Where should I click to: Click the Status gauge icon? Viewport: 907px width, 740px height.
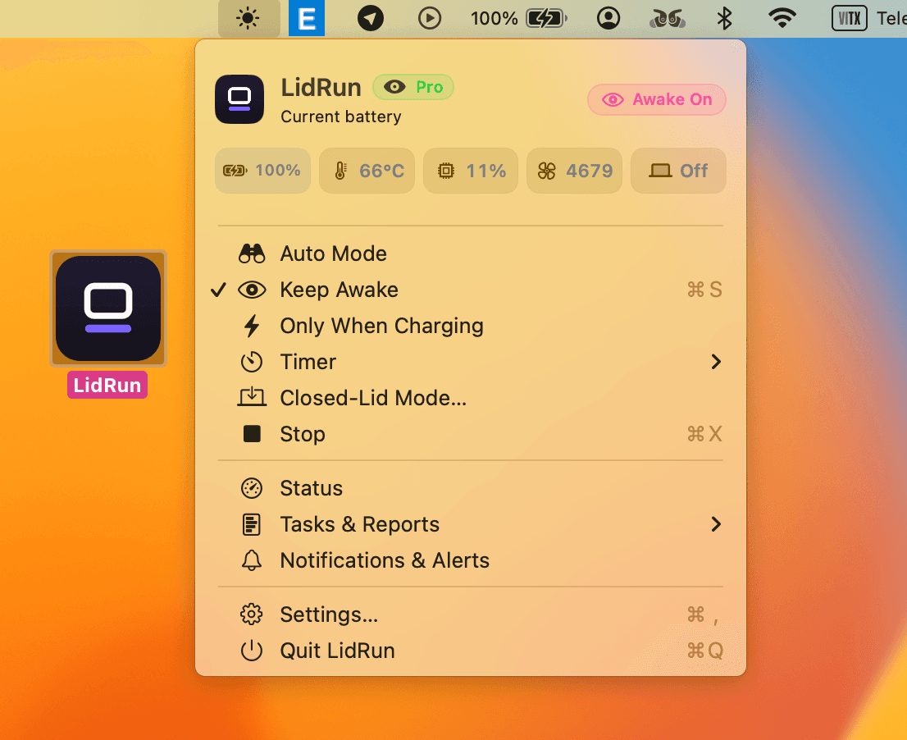252,488
